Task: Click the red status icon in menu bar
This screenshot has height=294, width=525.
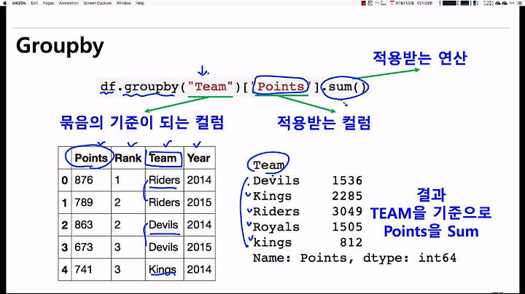Action: click(363, 3)
